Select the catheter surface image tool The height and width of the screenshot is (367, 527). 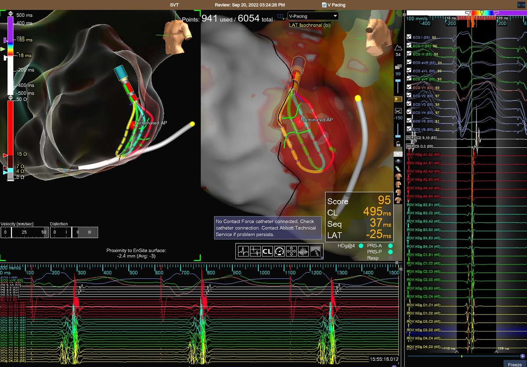(x=315, y=251)
